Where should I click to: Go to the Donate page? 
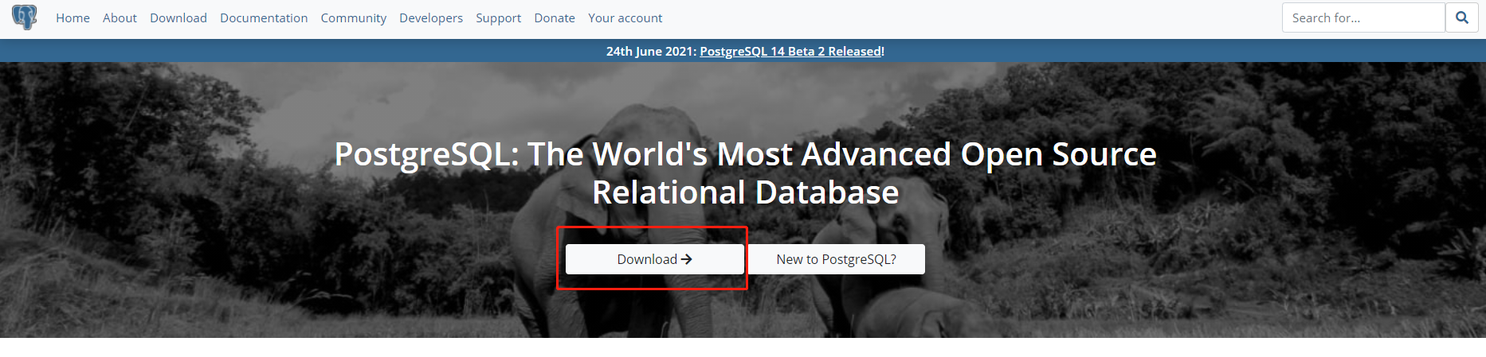555,17
